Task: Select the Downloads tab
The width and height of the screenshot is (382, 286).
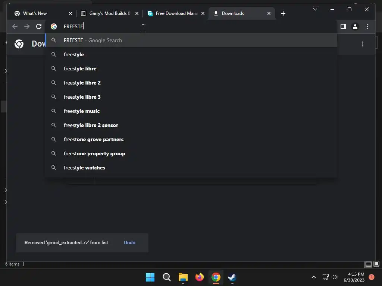Action: (x=241, y=13)
